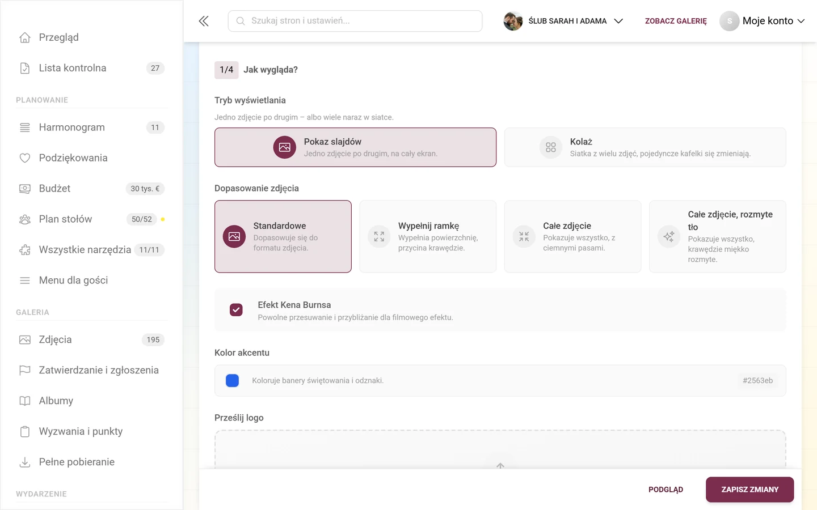Choose Standardowe photo fit option
This screenshot has width=817, height=510.
283,236
